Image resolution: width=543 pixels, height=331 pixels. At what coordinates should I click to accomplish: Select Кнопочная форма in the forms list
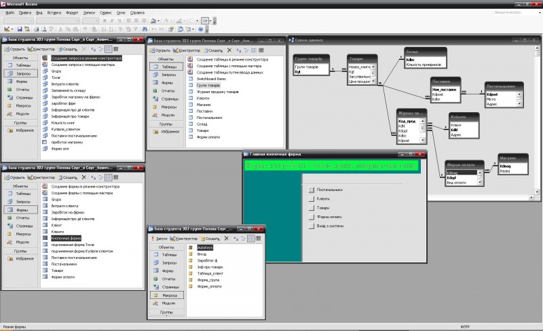(x=66, y=238)
